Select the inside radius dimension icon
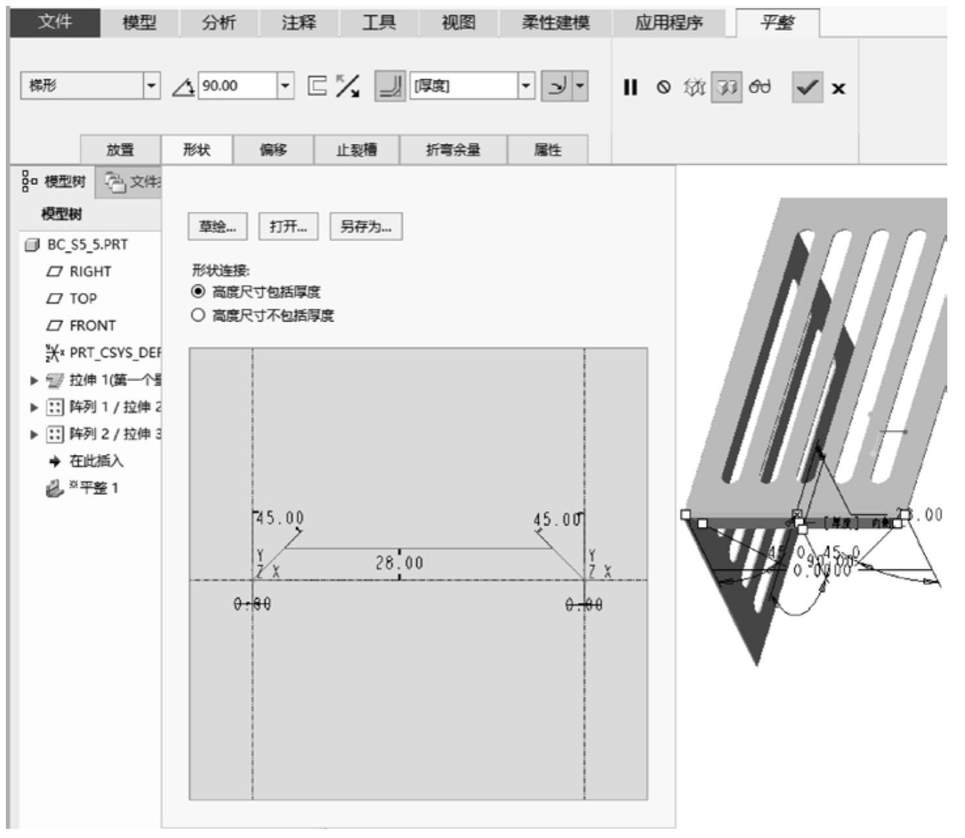Viewport: 965px width, 838px height. 557,86
